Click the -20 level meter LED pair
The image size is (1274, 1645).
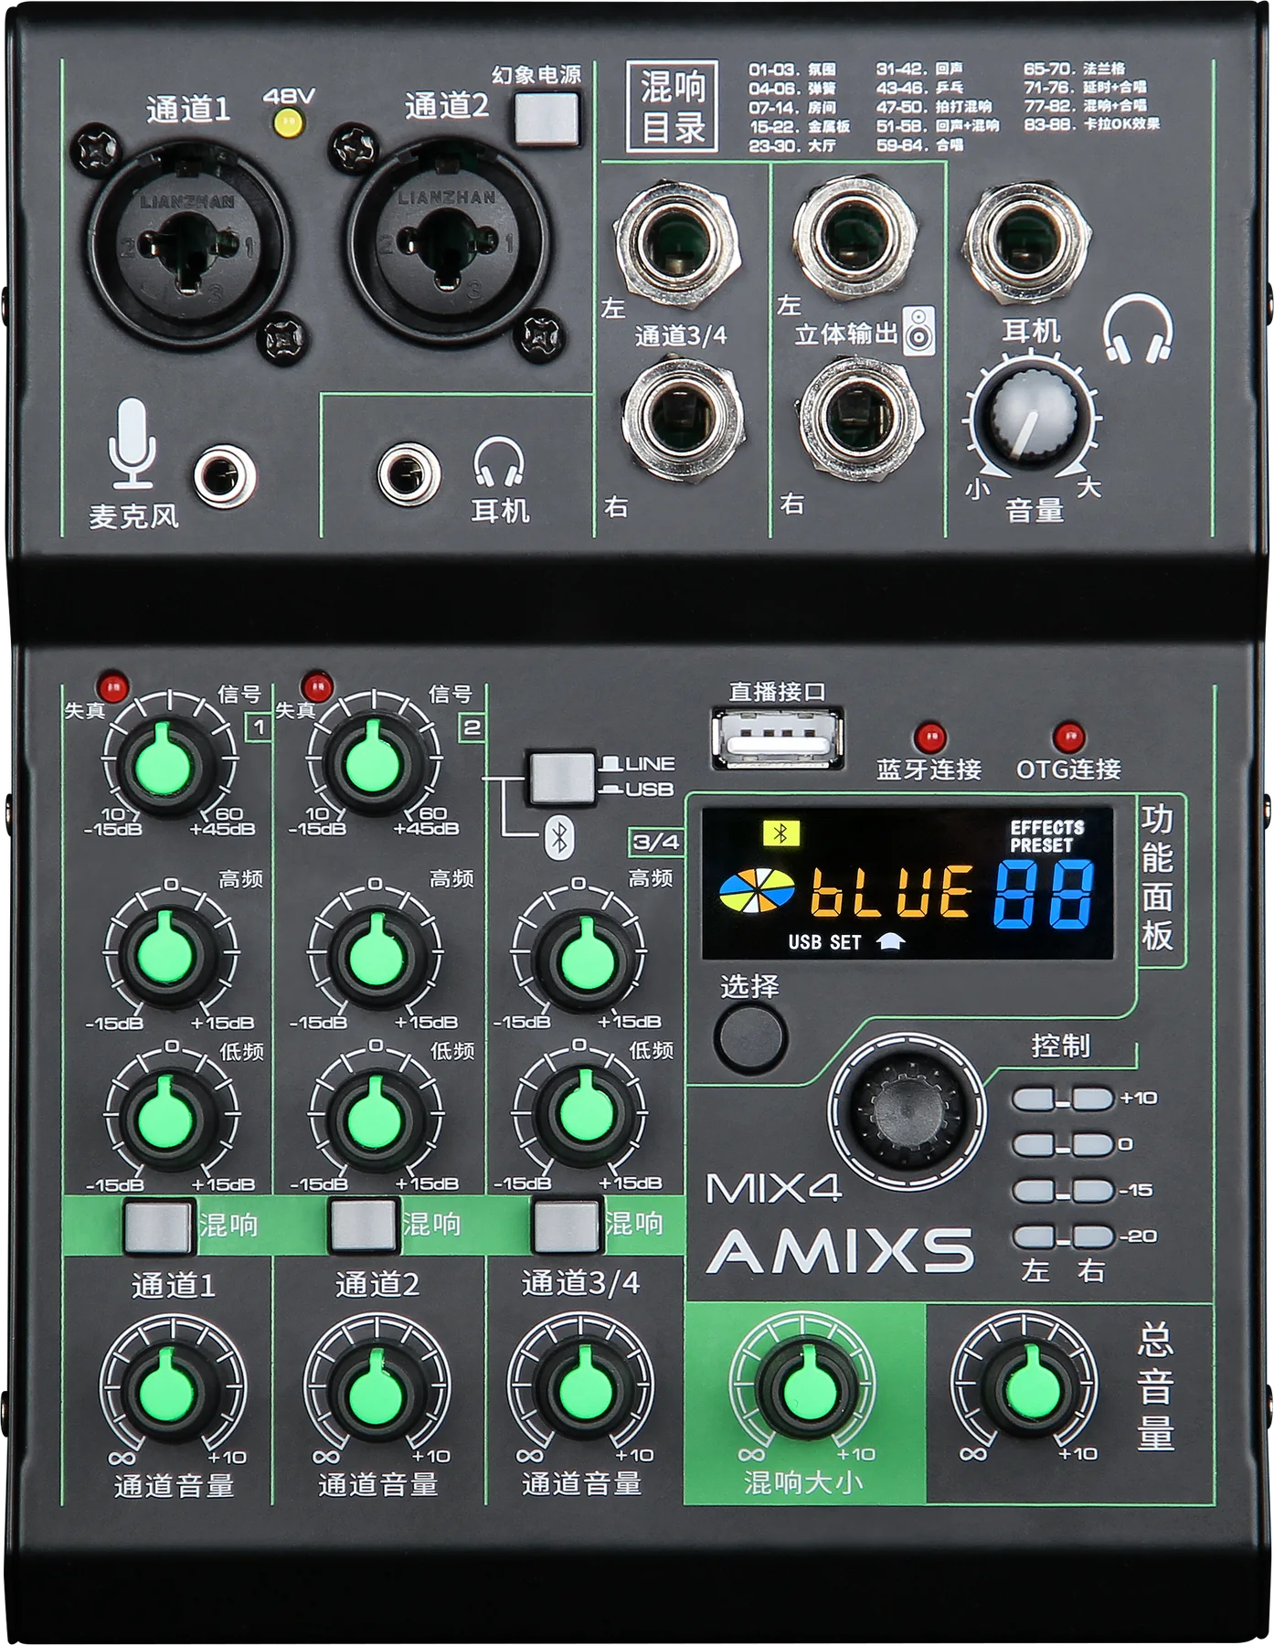pyautogui.click(x=1062, y=1236)
